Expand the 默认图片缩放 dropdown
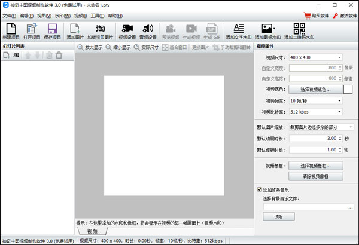The width and height of the screenshot is (359, 245). tap(351, 127)
